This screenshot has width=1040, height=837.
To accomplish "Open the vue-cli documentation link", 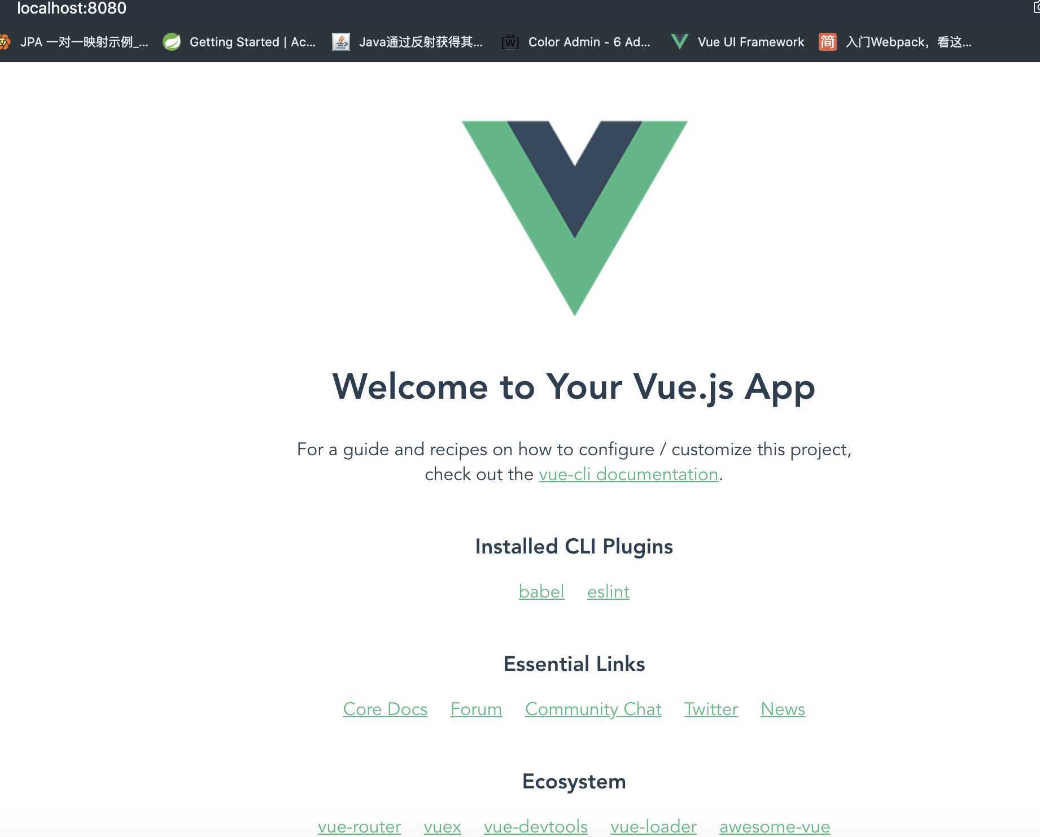I will click(628, 474).
